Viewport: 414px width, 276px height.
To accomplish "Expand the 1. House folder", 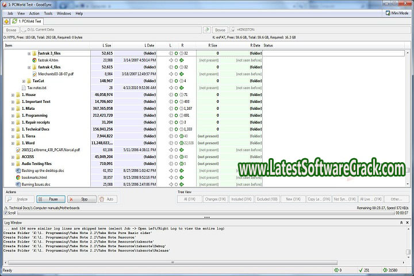I will (x=13, y=95).
